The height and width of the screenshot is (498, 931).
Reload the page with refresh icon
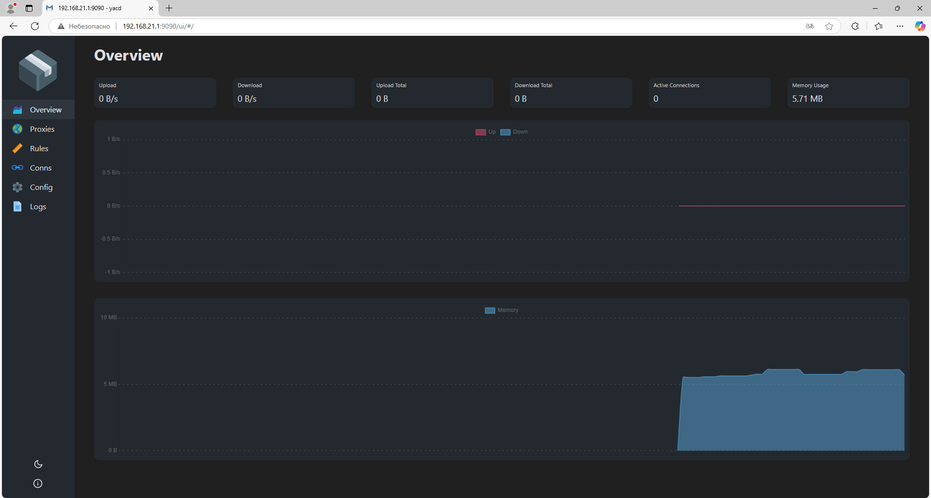click(35, 26)
